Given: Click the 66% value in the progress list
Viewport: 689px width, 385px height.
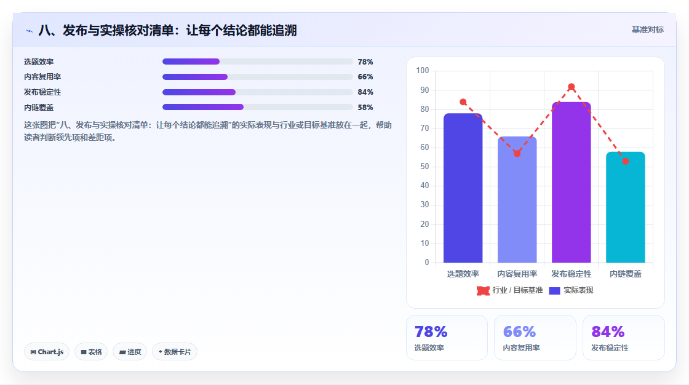Looking at the screenshot, I should coord(365,77).
